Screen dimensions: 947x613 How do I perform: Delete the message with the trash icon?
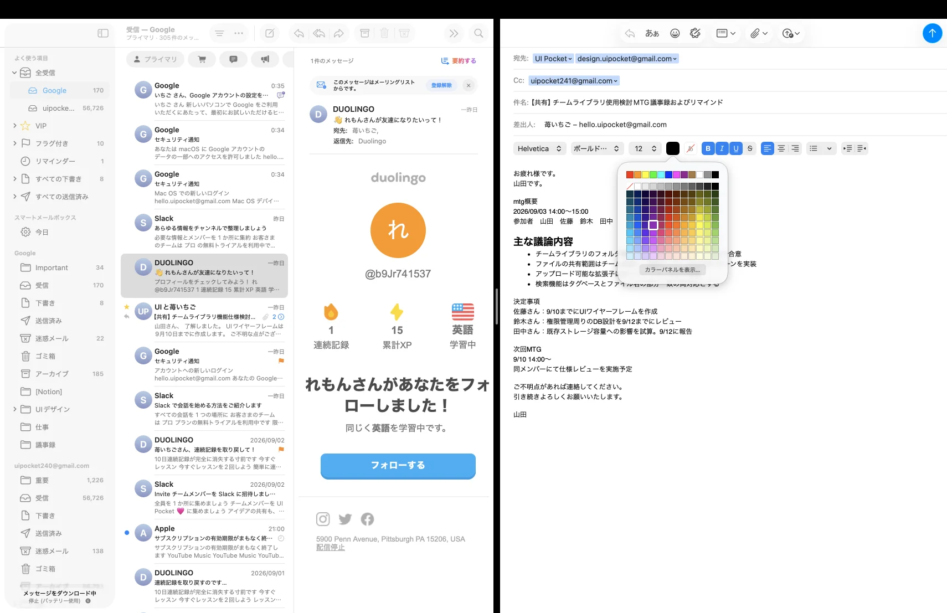(384, 33)
